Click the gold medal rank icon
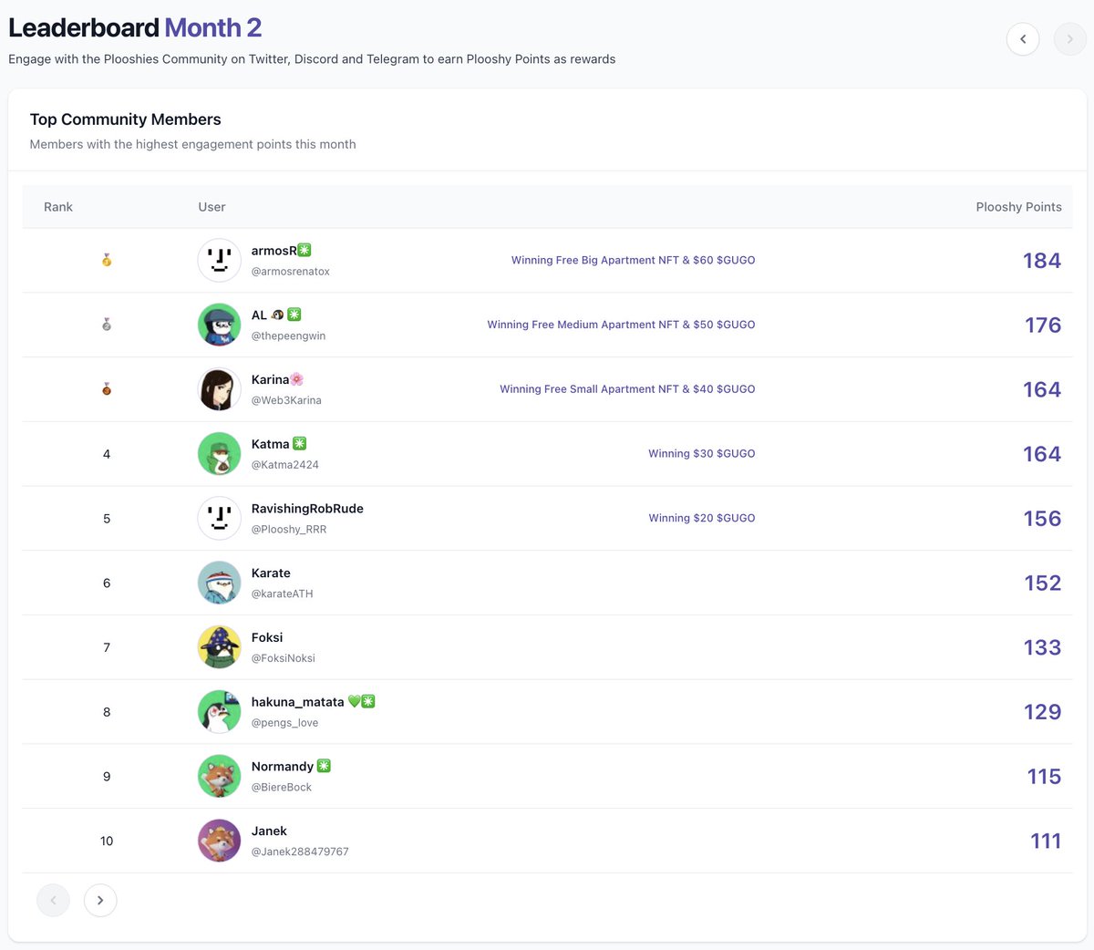The width and height of the screenshot is (1094, 950). click(107, 261)
